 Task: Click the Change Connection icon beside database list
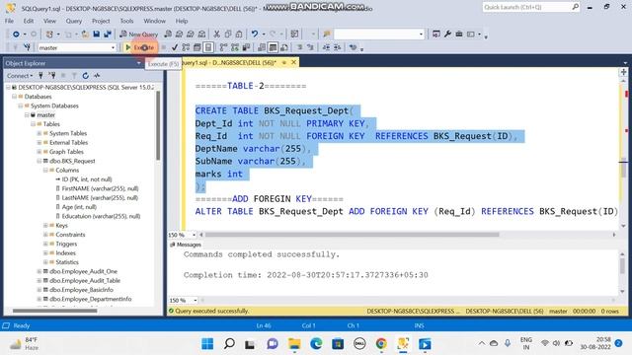point(27,47)
